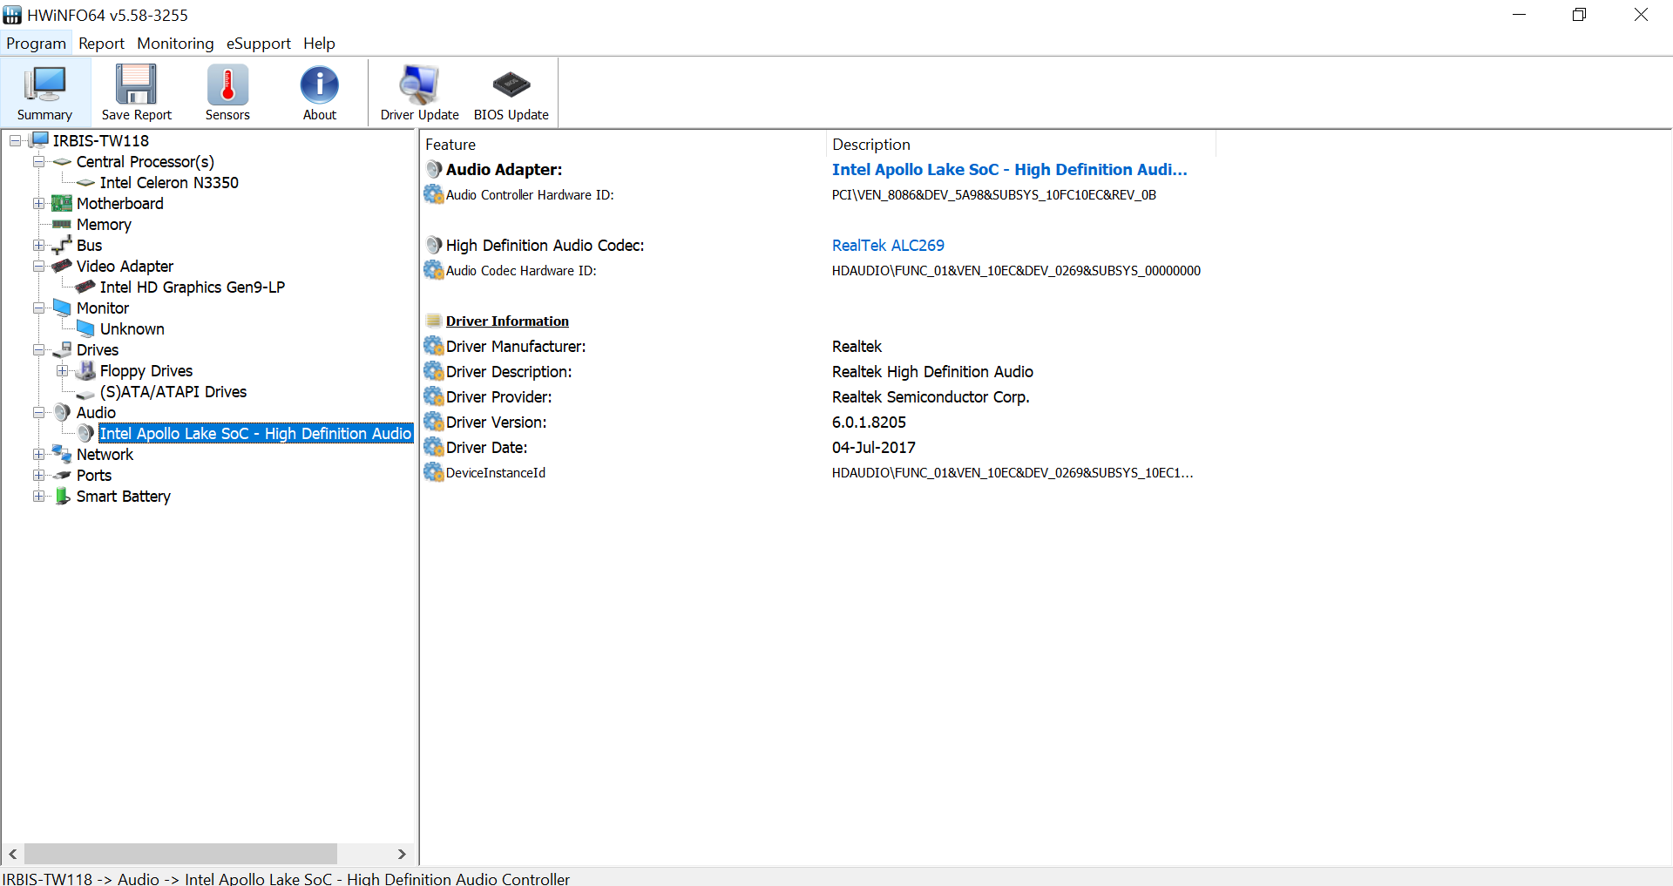Image resolution: width=1673 pixels, height=886 pixels.
Task: Expand the Network node
Action: [x=38, y=454]
